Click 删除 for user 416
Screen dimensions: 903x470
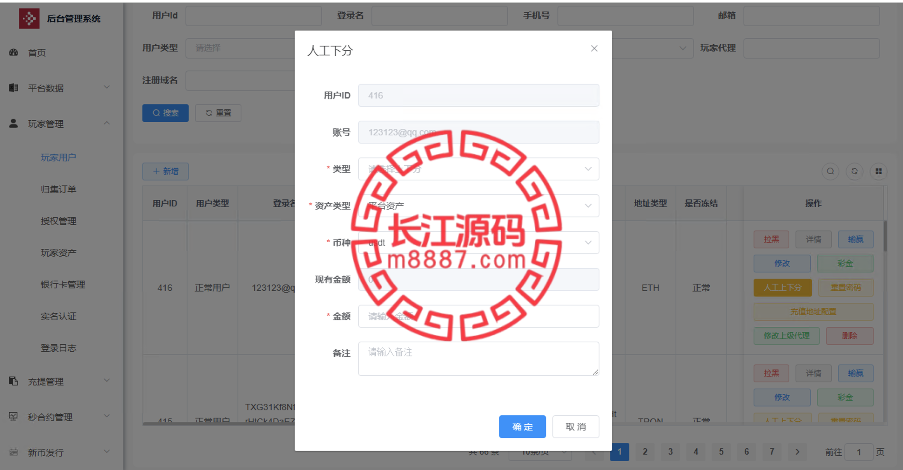pos(849,336)
